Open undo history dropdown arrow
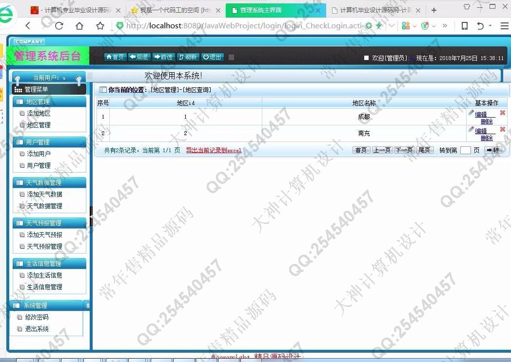 coord(490,25)
